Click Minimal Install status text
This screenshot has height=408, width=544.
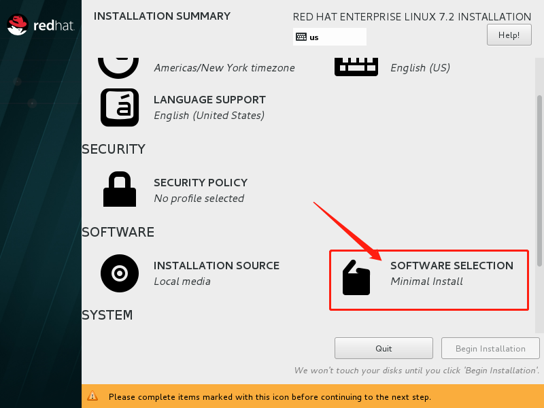click(427, 282)
